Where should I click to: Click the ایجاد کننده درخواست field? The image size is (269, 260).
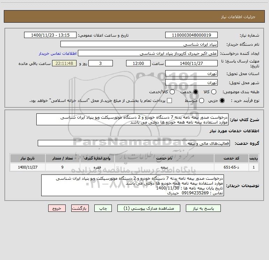pos(148,53)
